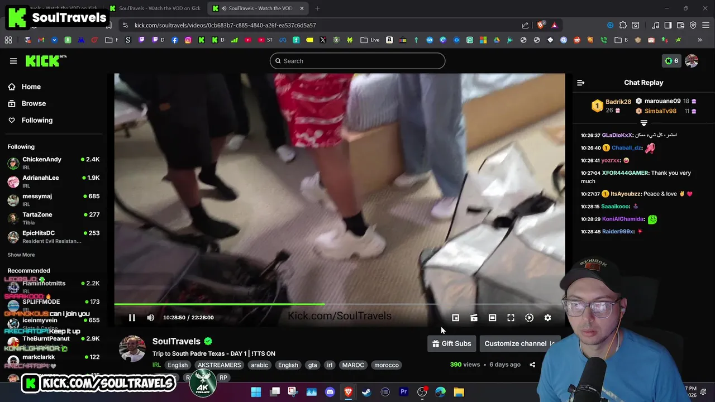715x402 pixels.
Task: Open the Brave main menu
Action: pyautogui.click(x=706, y=25)
